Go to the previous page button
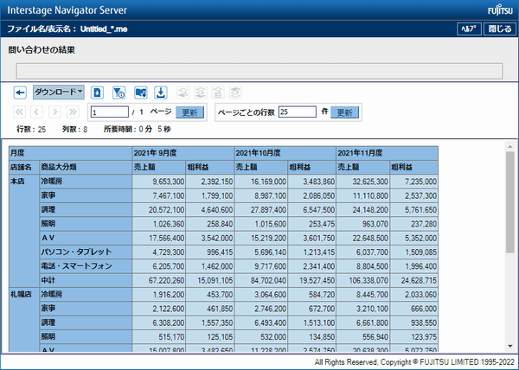The width and height of the screenshot is (519, 370). coord(36,112)
